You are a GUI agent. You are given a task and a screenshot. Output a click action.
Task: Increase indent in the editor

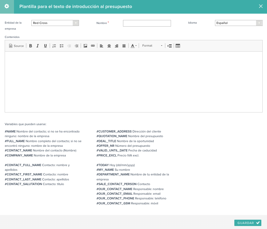(77, 46)
